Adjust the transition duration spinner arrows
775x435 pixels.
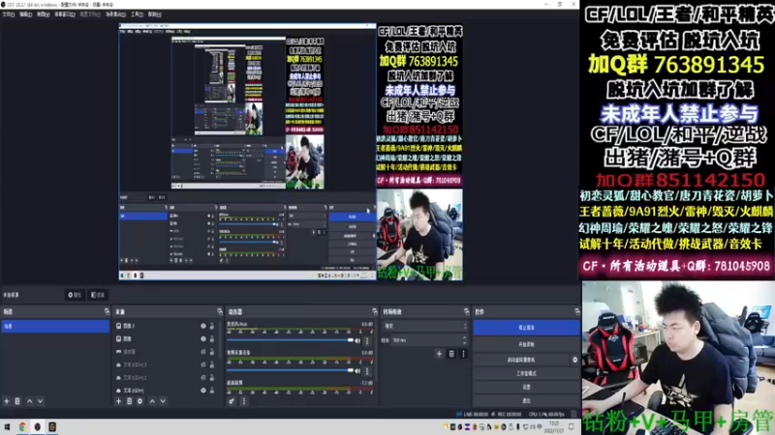(465, 340)
